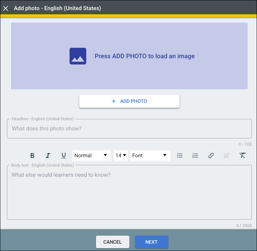Click the Bold formatting icon
This screenshot has width=257, height=251.
point(32,155)
